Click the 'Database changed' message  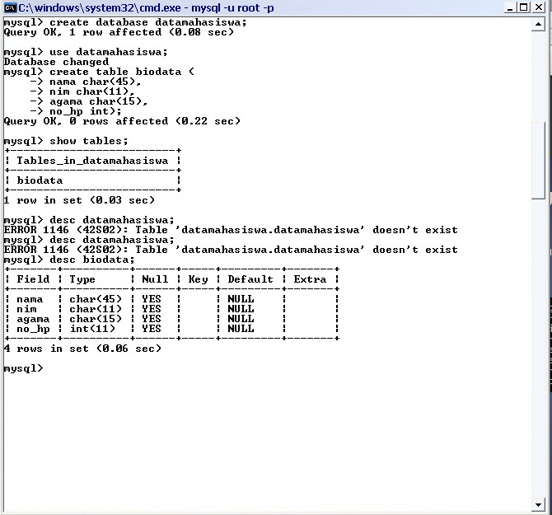coord(56,62)
